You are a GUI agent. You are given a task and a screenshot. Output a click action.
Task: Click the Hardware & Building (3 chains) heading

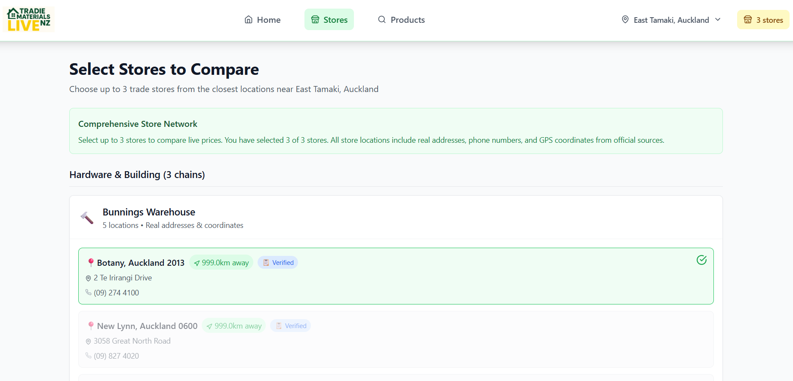click(137, 175)
